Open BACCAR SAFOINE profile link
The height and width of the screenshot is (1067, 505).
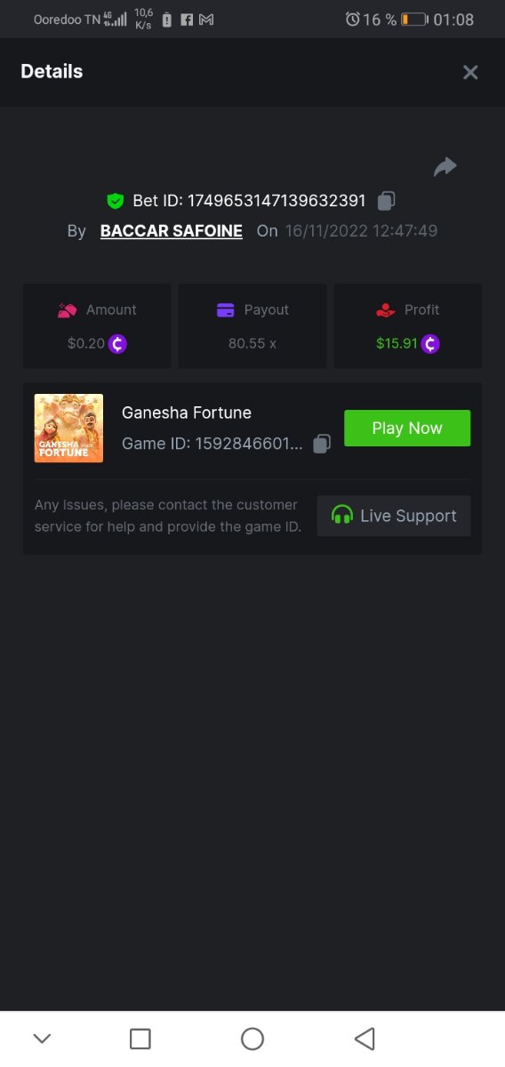[x=172, y=231]
